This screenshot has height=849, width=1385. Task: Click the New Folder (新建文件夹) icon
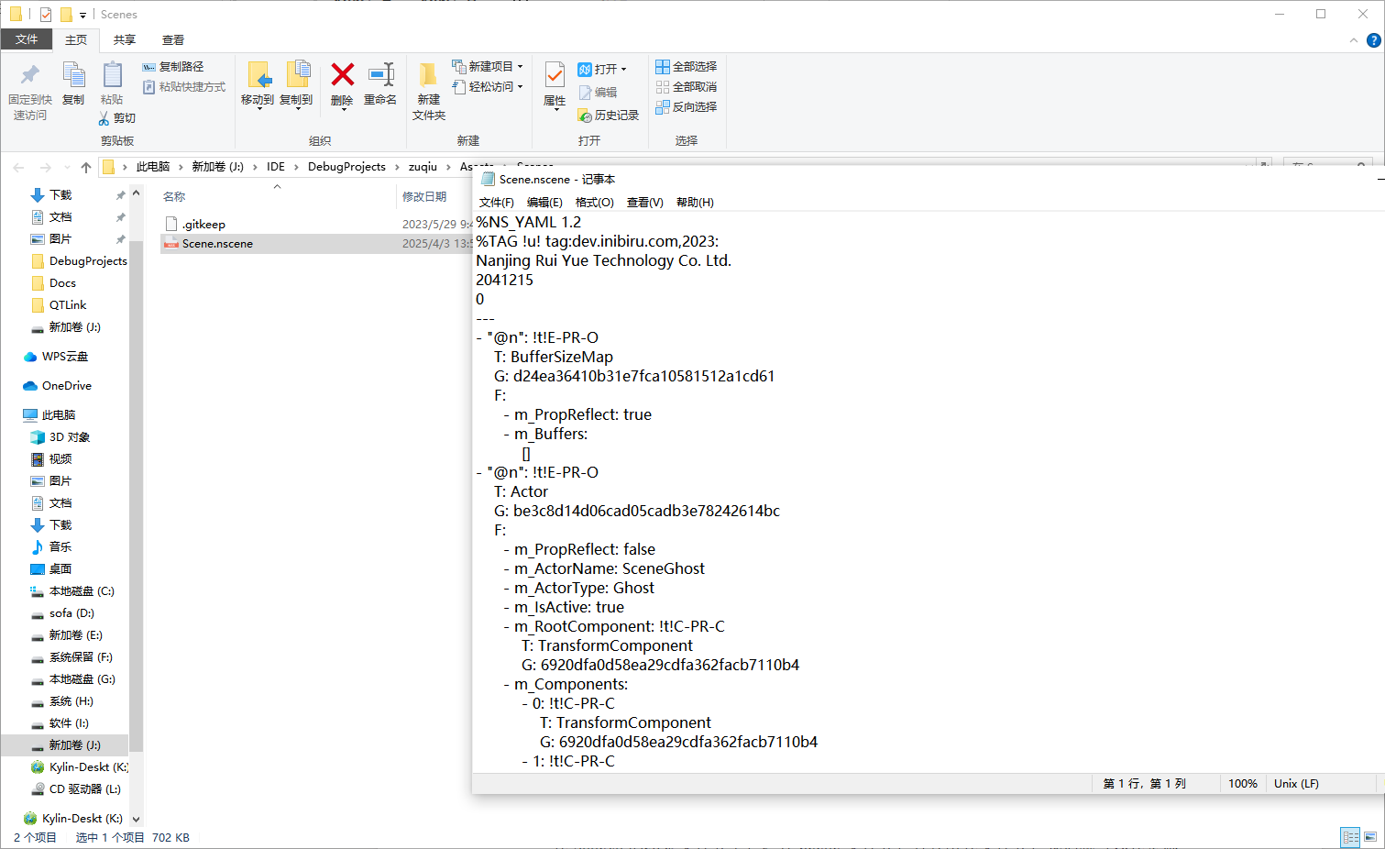pyautogui.click(x=428, y=75)
